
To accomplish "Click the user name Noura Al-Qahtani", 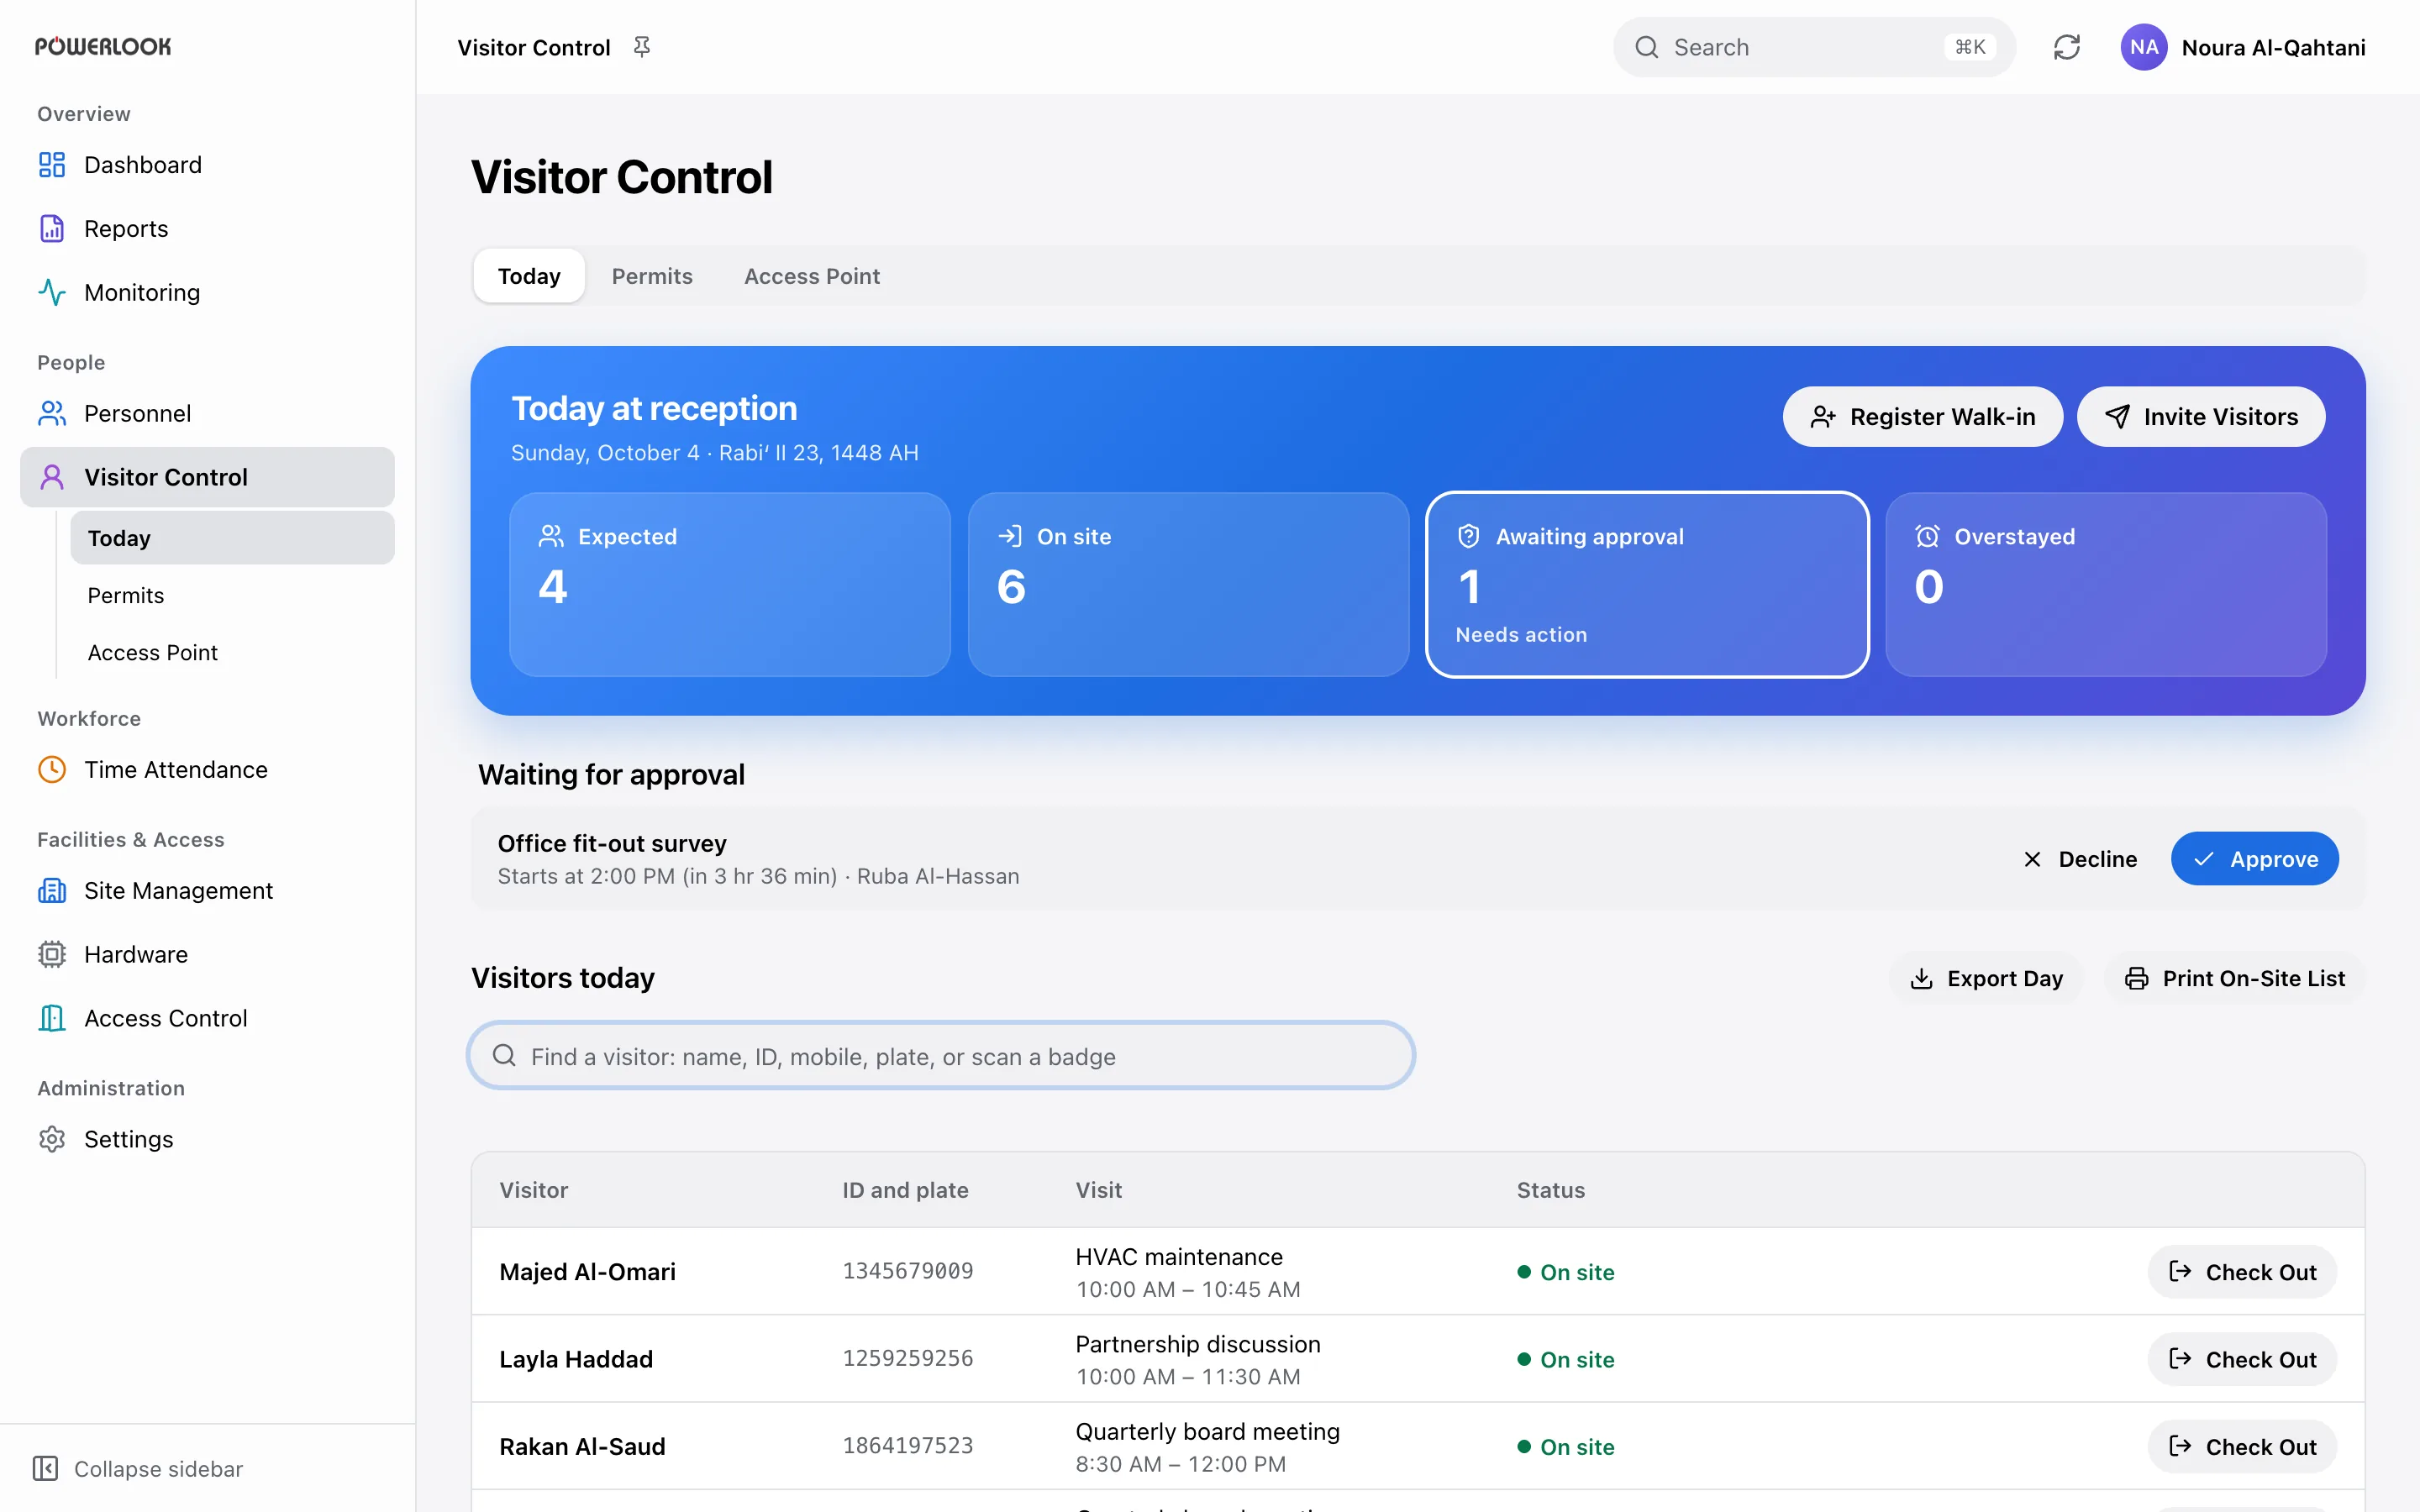I will pos(2273,48).
